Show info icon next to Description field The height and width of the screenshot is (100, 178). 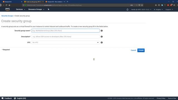click(102, 37)
